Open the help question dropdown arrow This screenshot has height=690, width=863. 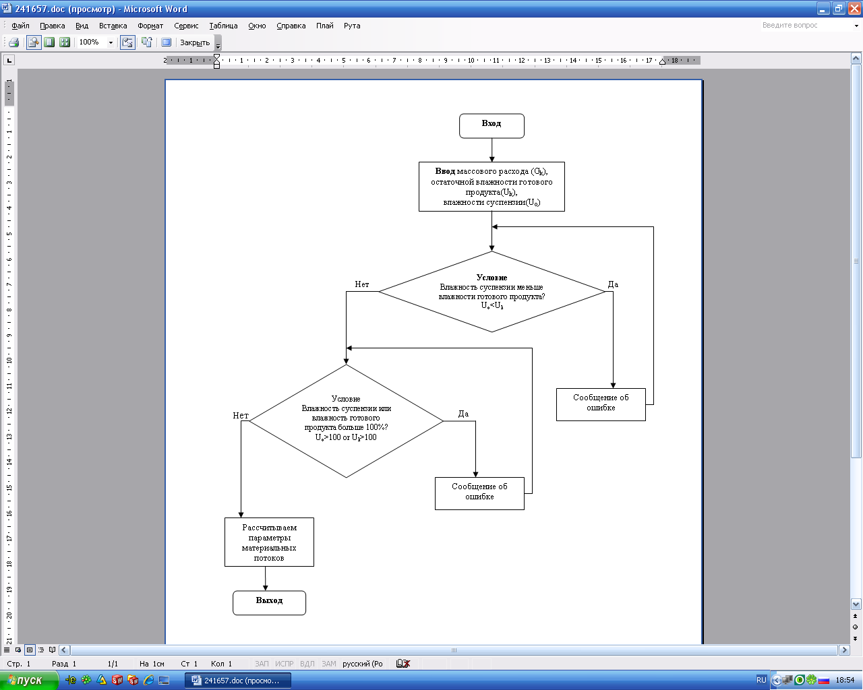(x=857, y=26)
